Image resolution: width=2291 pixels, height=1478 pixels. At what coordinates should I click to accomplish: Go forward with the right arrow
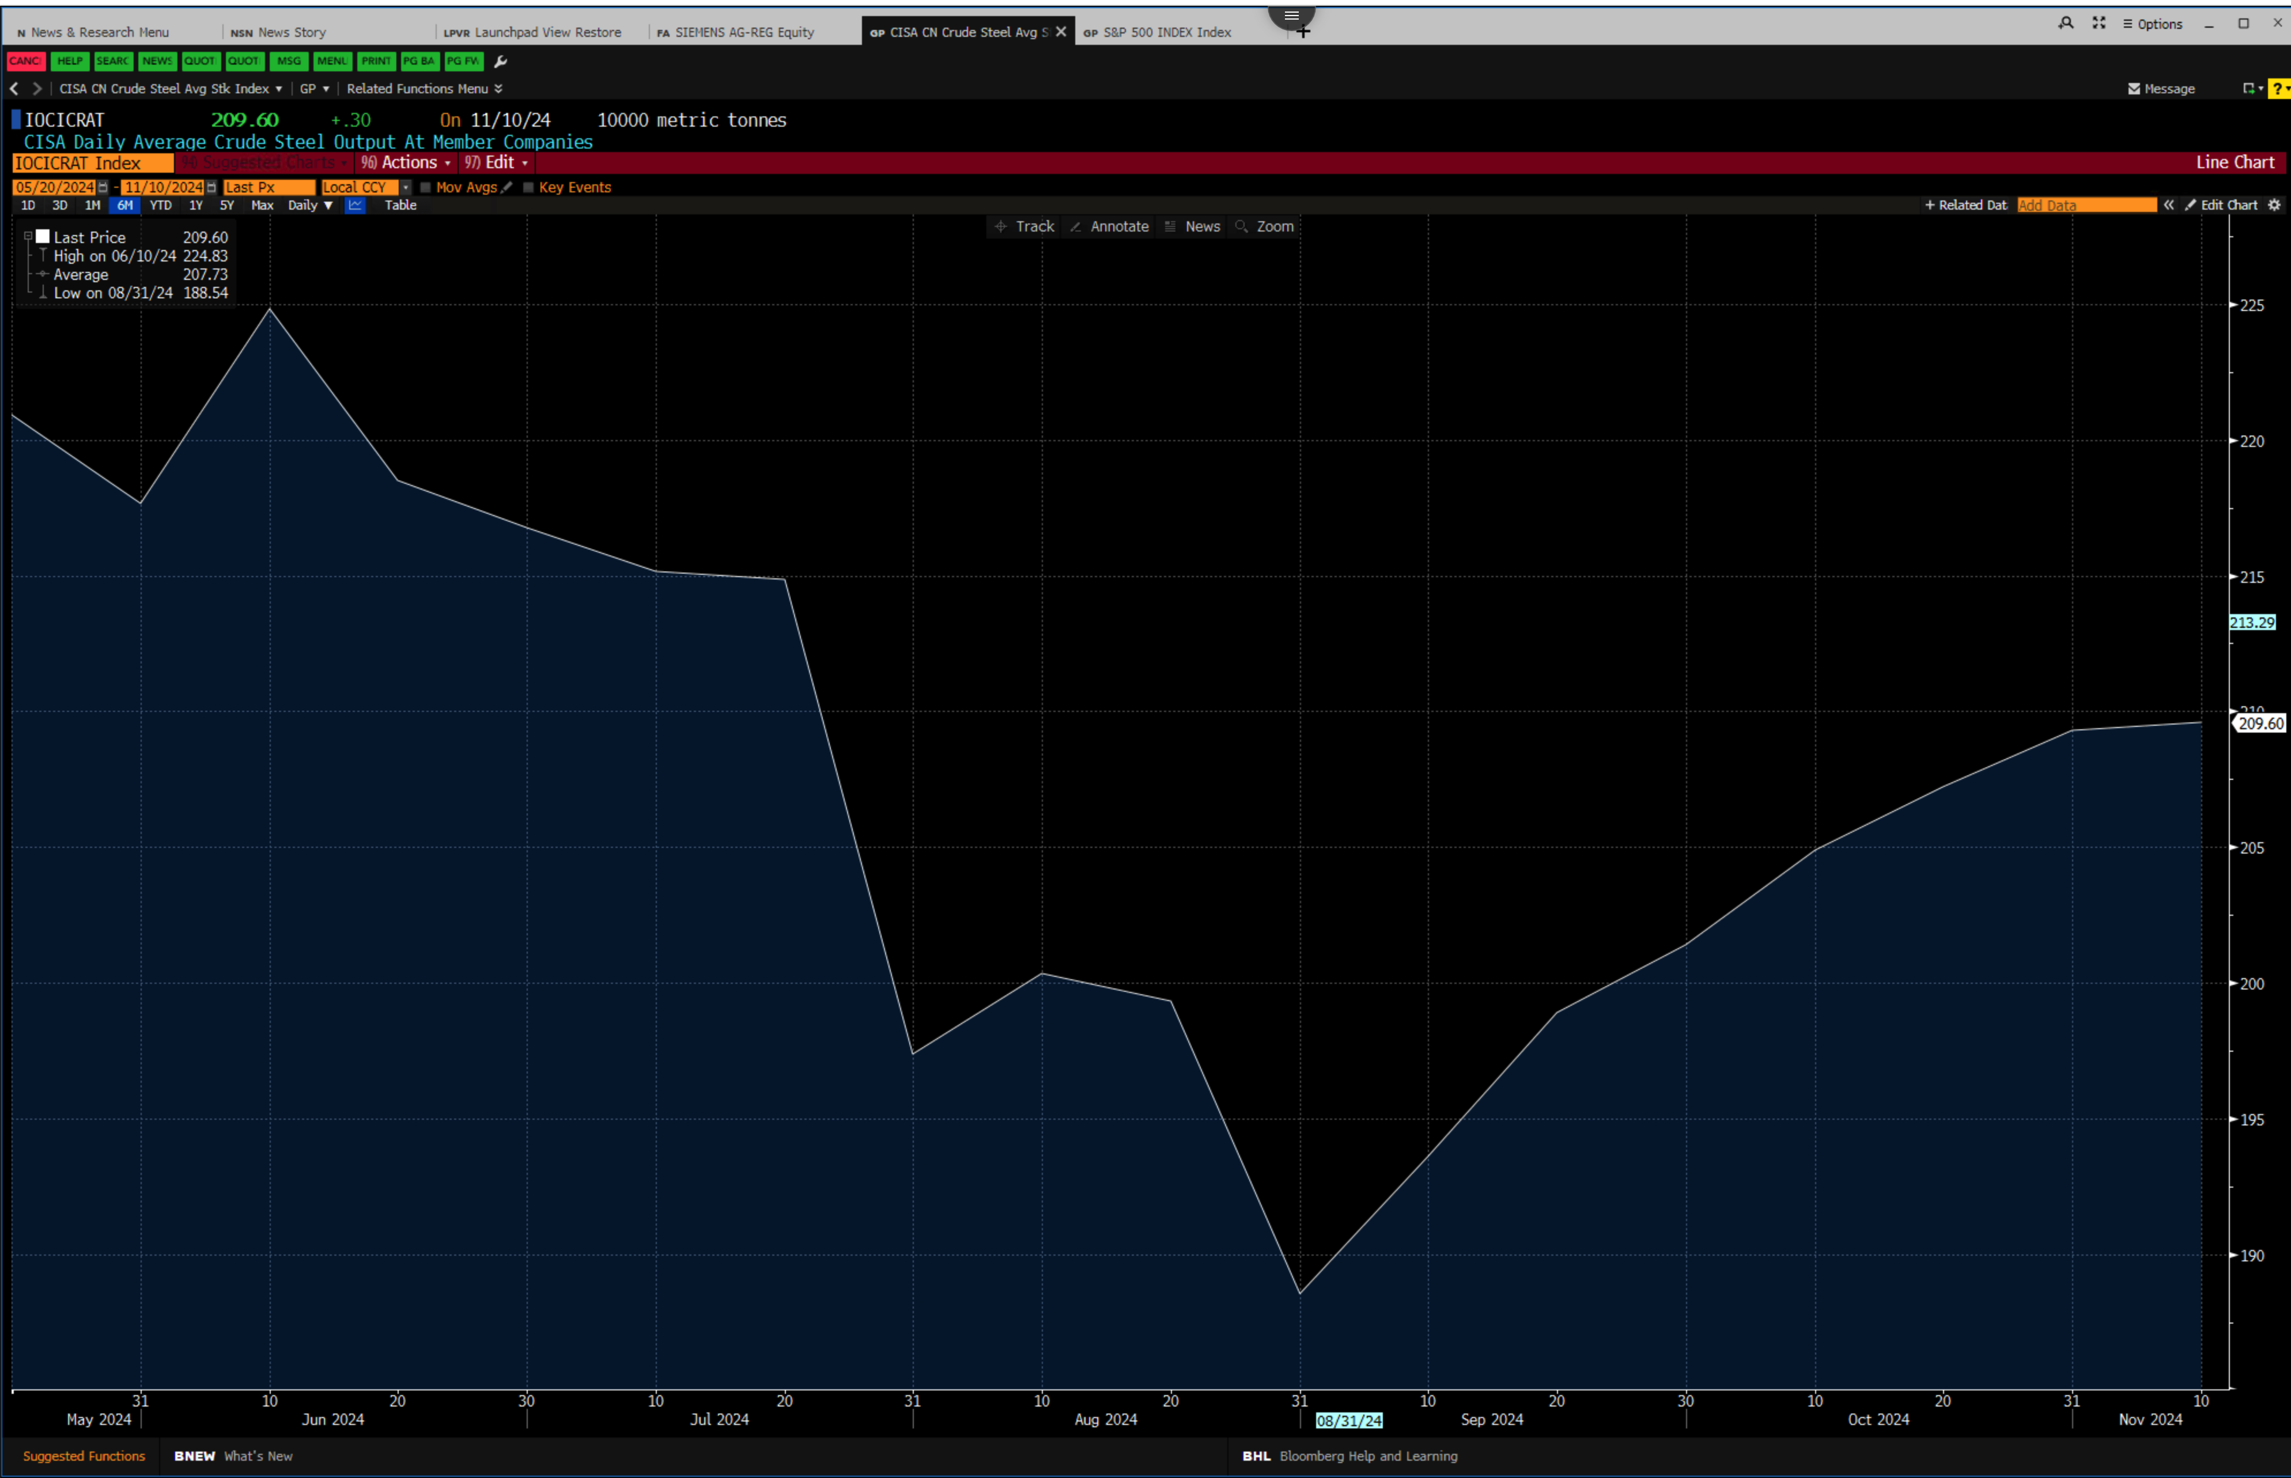point(37,88)
